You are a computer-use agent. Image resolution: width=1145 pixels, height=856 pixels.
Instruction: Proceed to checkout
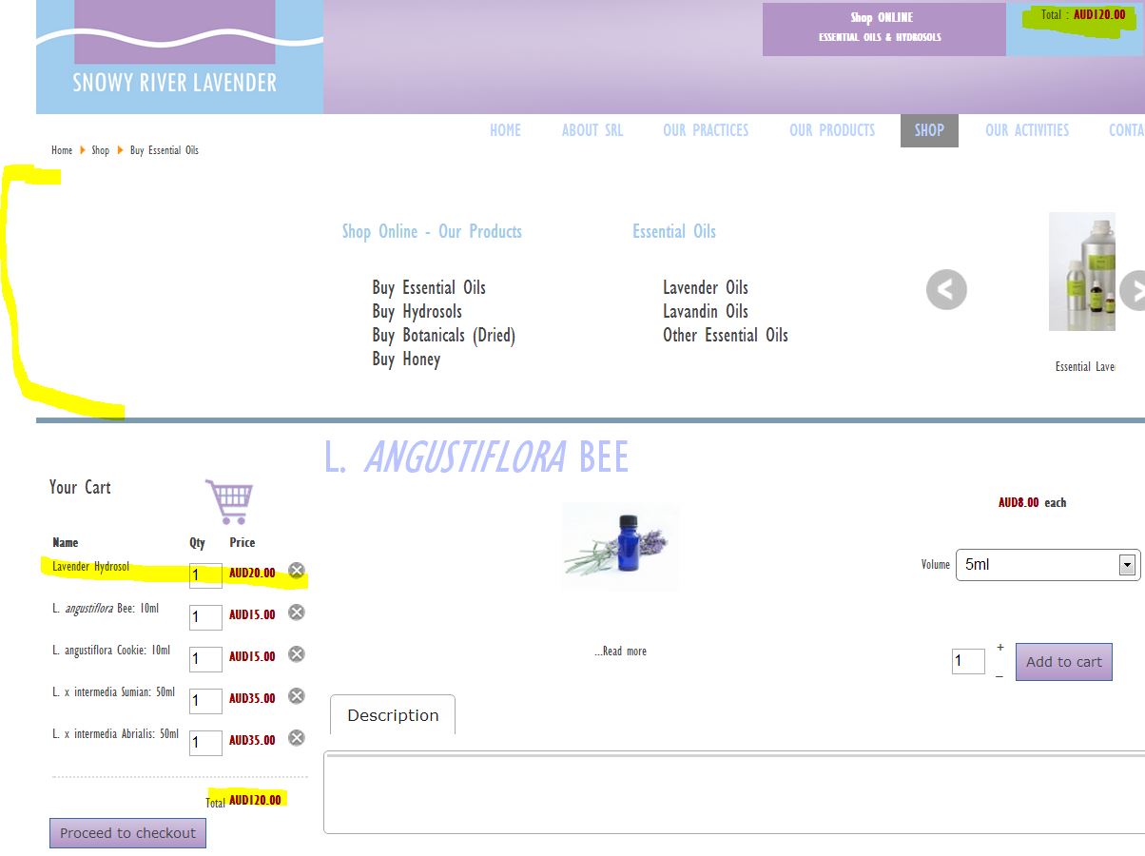click(127, 833)
